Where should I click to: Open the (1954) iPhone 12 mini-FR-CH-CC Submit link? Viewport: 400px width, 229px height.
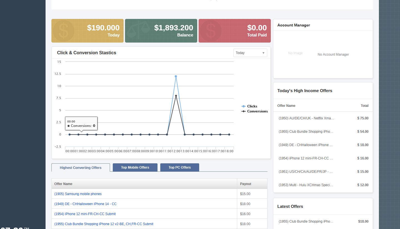(85, 214)
